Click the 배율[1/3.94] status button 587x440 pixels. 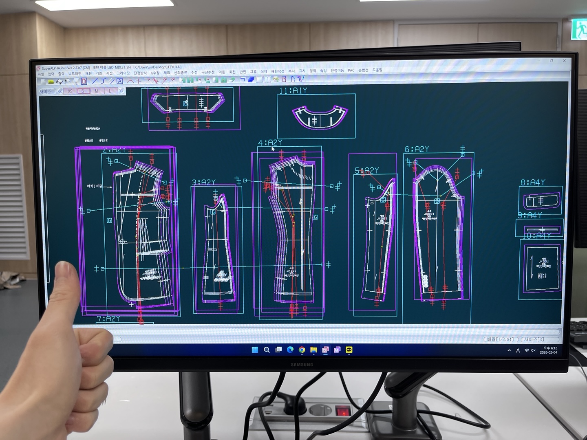[x=501, y=339]
